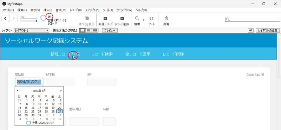Create a new record with 新規レコード icon
281x130 pixels.
click(x=105, y=19)
